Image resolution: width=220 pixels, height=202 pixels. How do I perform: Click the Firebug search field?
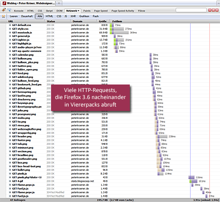coord(191,10)
